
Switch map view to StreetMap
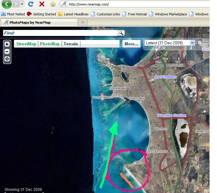[x=26, y=44]
